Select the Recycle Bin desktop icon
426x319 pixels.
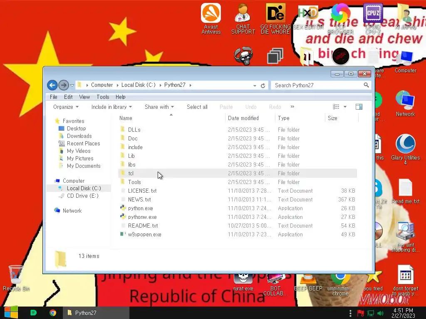16,278
